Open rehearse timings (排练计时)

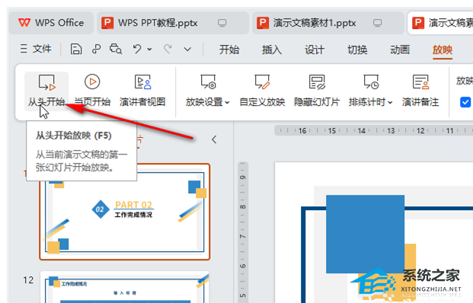coord(371,91)
